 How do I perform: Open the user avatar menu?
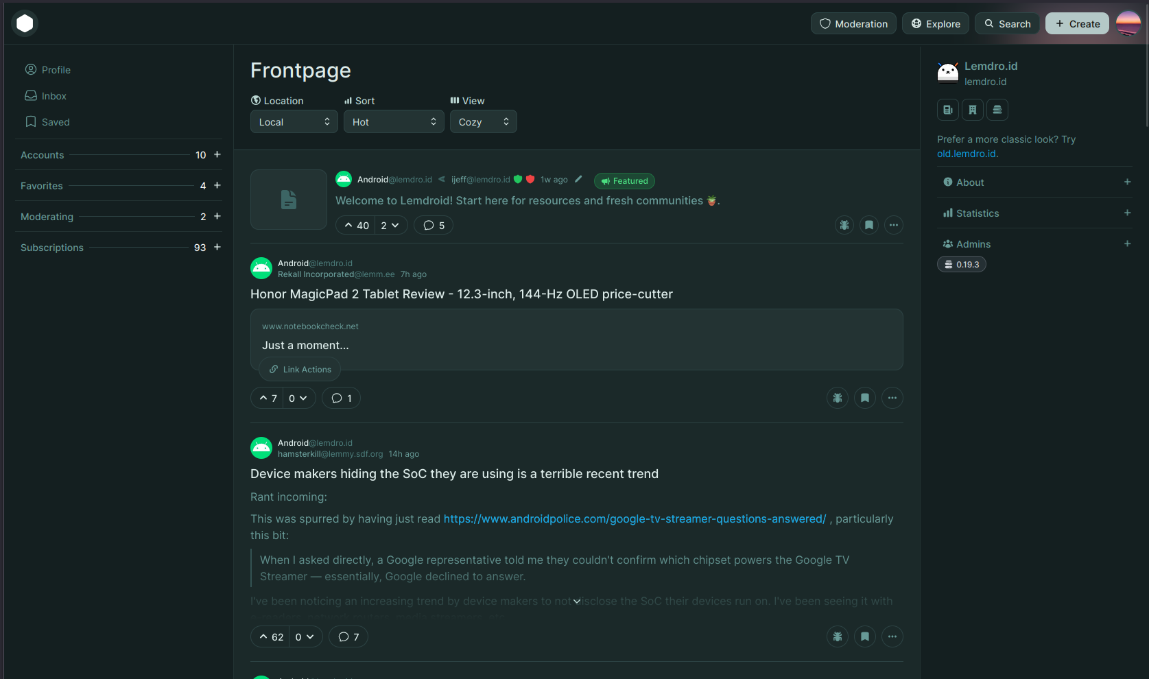[1128, 23]
